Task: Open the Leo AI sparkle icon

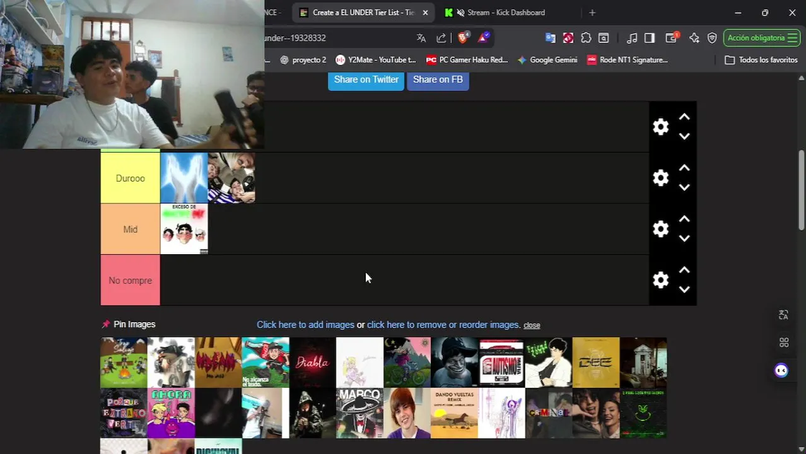Action: pos(694,38)
